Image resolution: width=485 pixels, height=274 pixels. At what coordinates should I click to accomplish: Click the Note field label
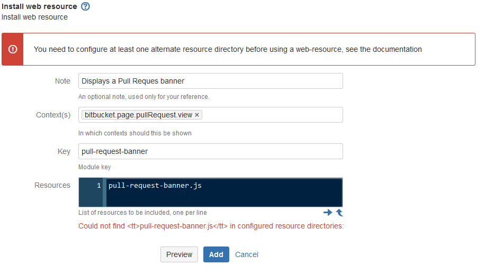click(x=63, y=81)
